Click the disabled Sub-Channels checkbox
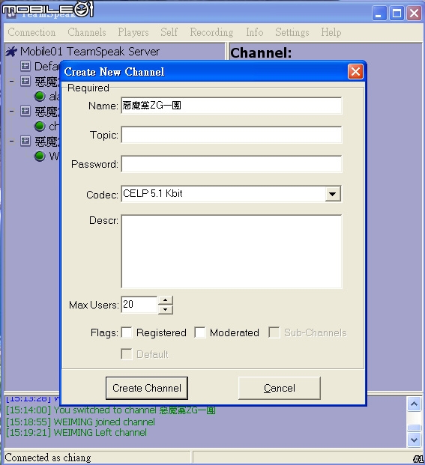 tap(274, 332)
